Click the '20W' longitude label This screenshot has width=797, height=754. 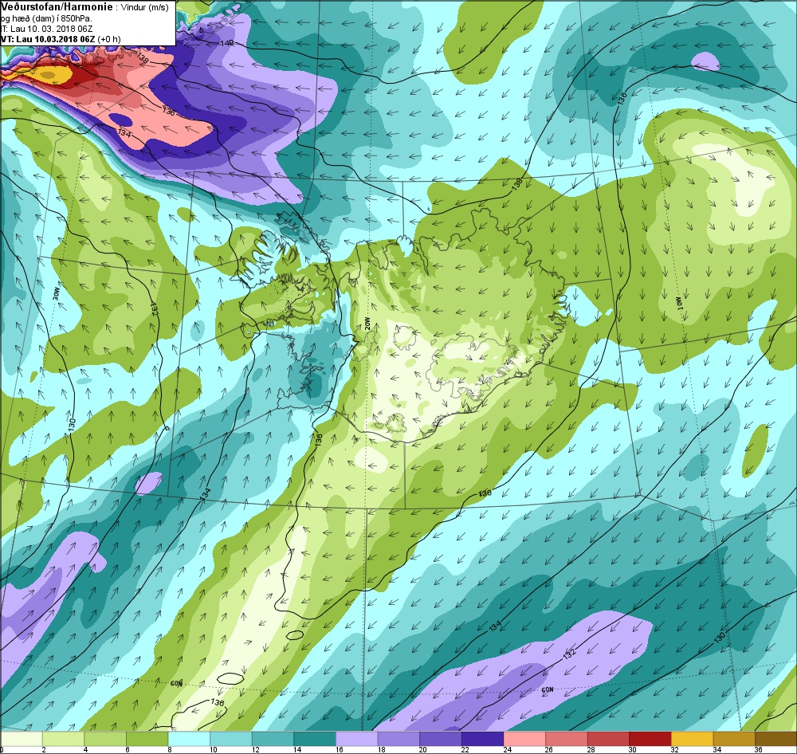pos(368,324)
